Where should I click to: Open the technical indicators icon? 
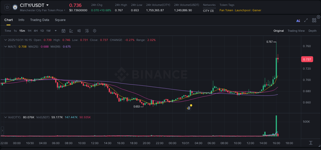87,31
